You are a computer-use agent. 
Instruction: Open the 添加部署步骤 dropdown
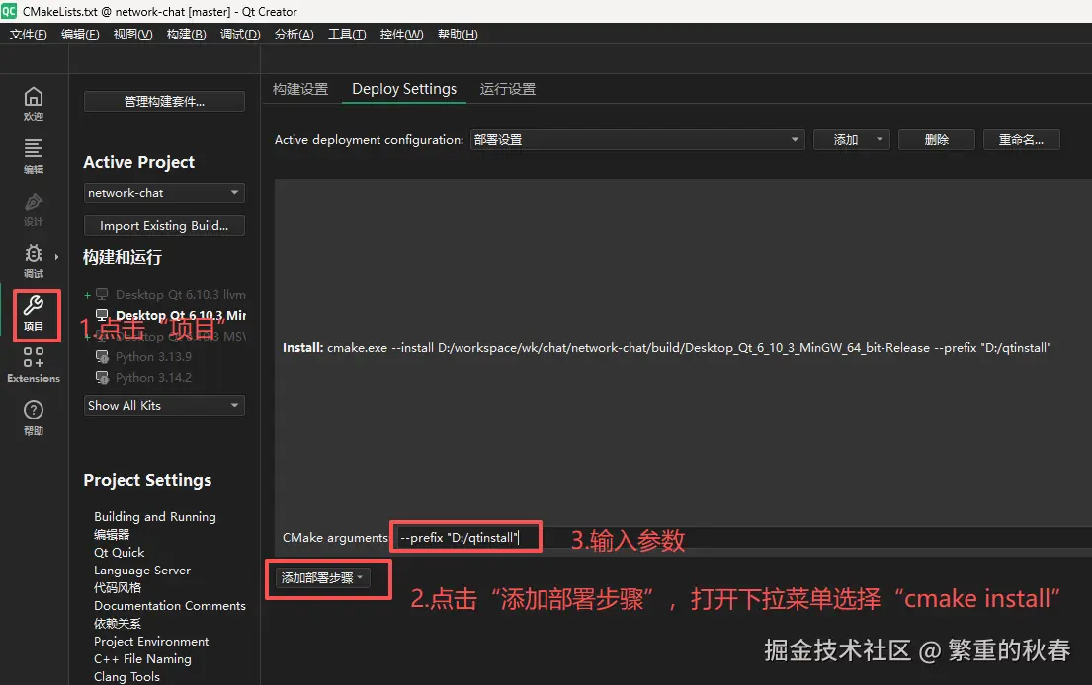pyautogui.click(x=322, y=577)
